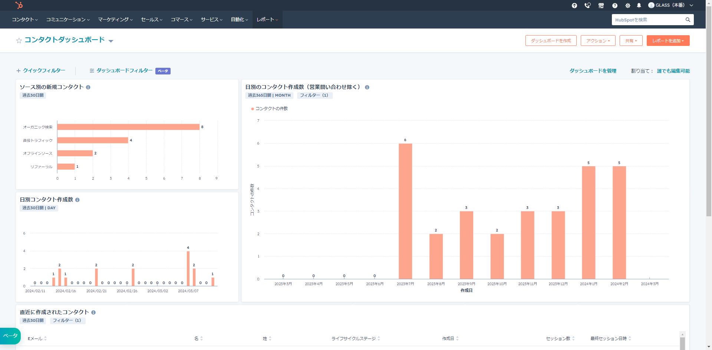Click the HubSpot sprocket logo

click(19, 5)
